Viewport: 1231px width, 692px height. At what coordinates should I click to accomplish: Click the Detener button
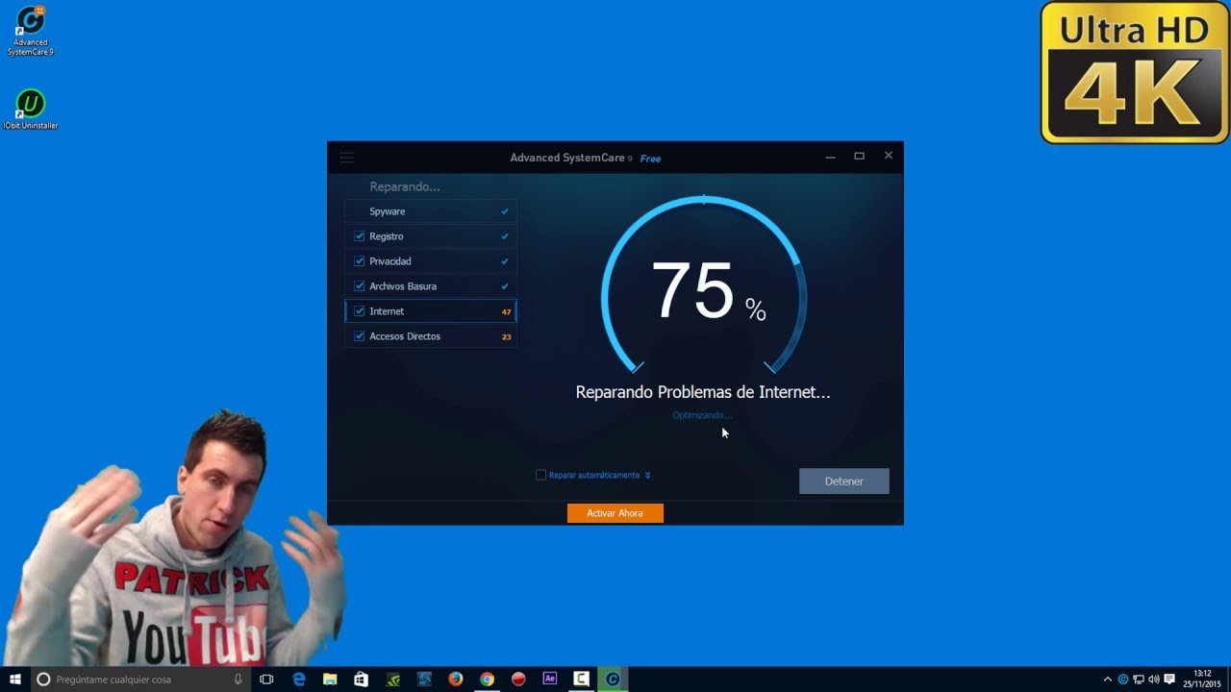tap(844, 481)
